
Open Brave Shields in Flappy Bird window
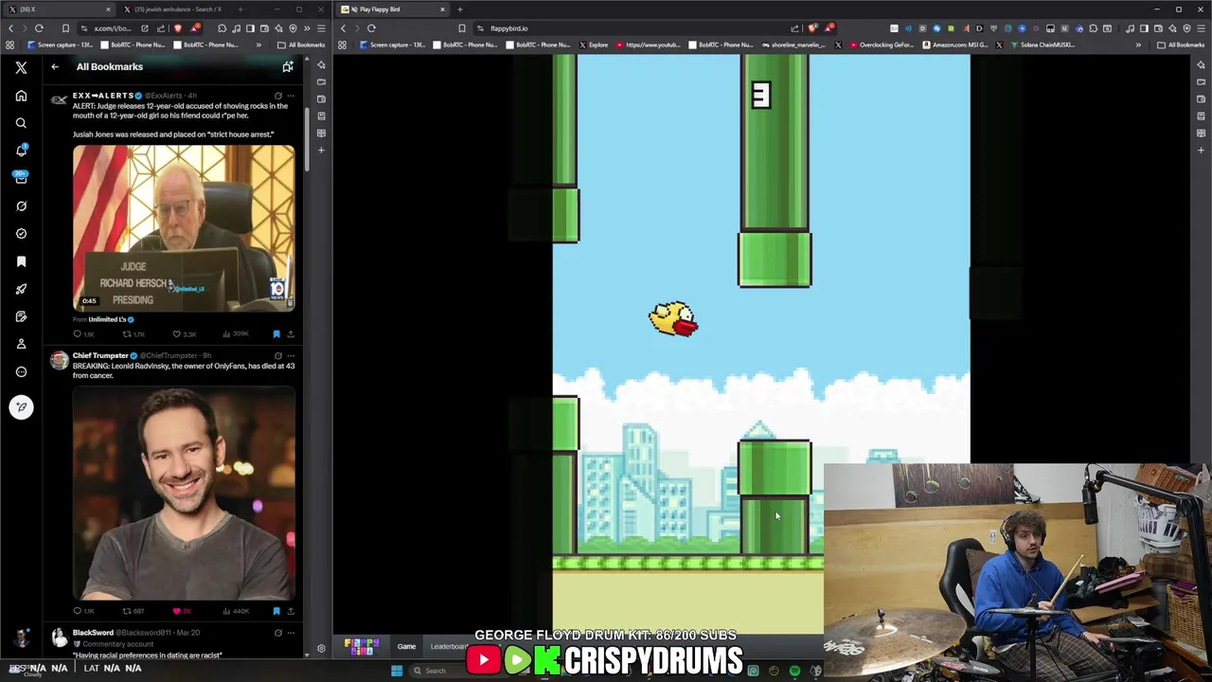click(812, 28)
